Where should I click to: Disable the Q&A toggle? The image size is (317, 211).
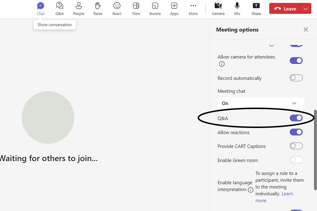coord(296,118)
